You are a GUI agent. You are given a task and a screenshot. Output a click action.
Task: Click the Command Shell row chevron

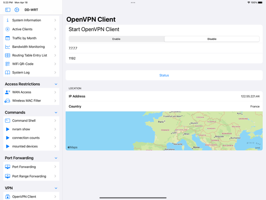coord(55,121)
